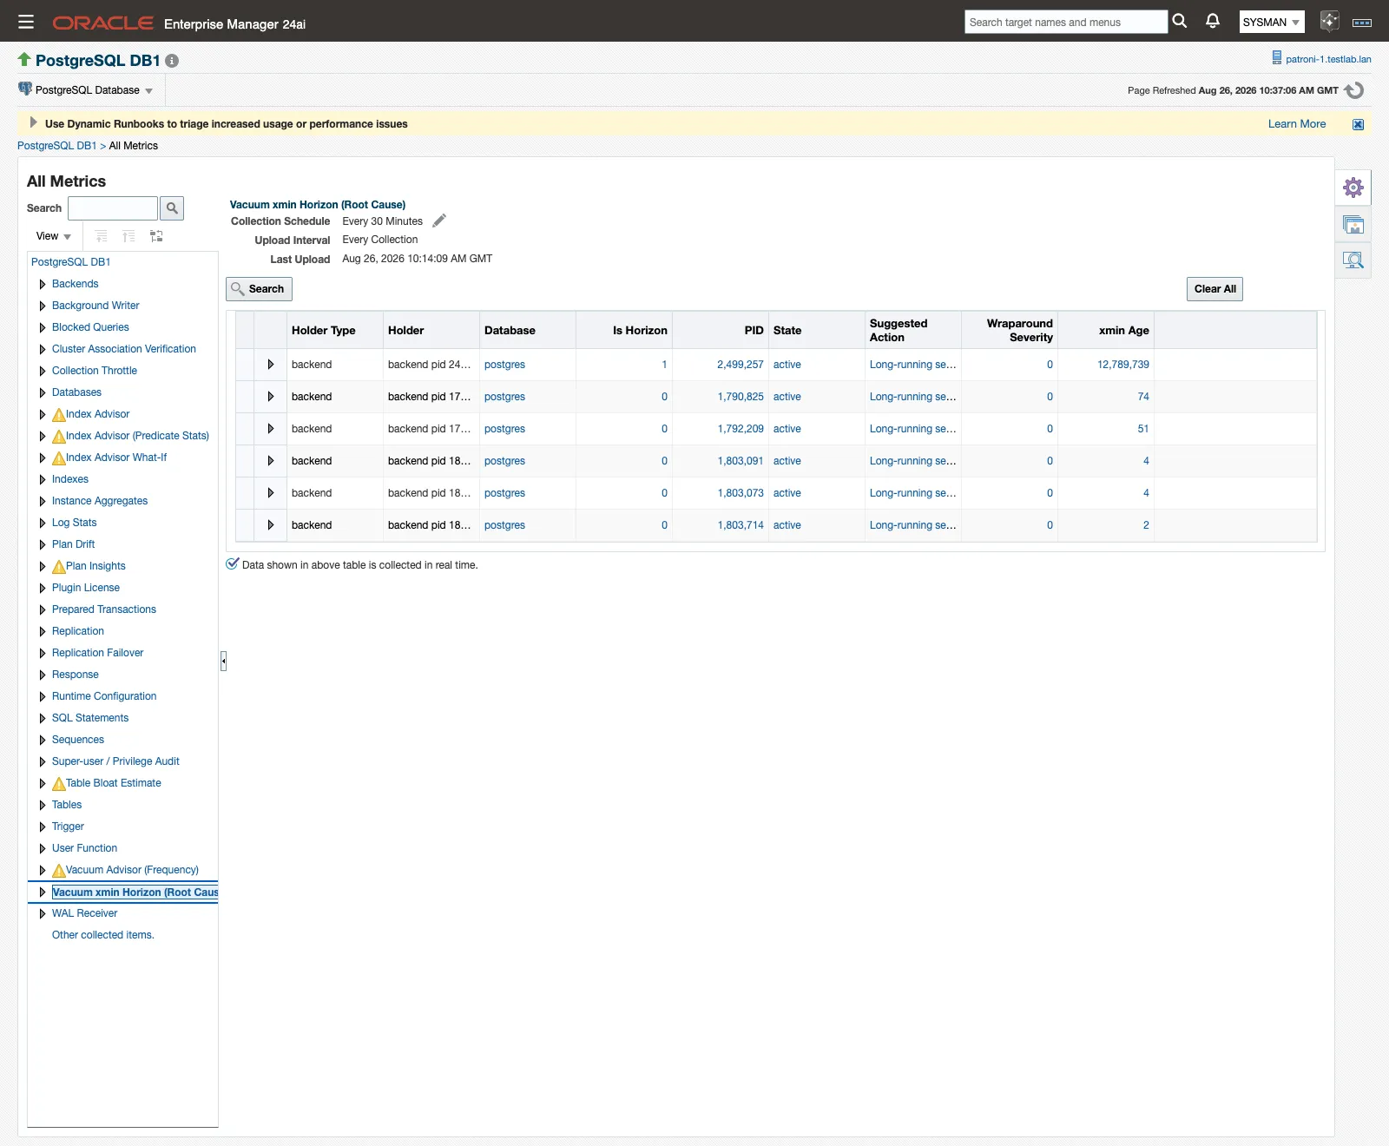Edit collection schedule with the pencil icon
This screenshot has height=1146, width=1389.
439,221
